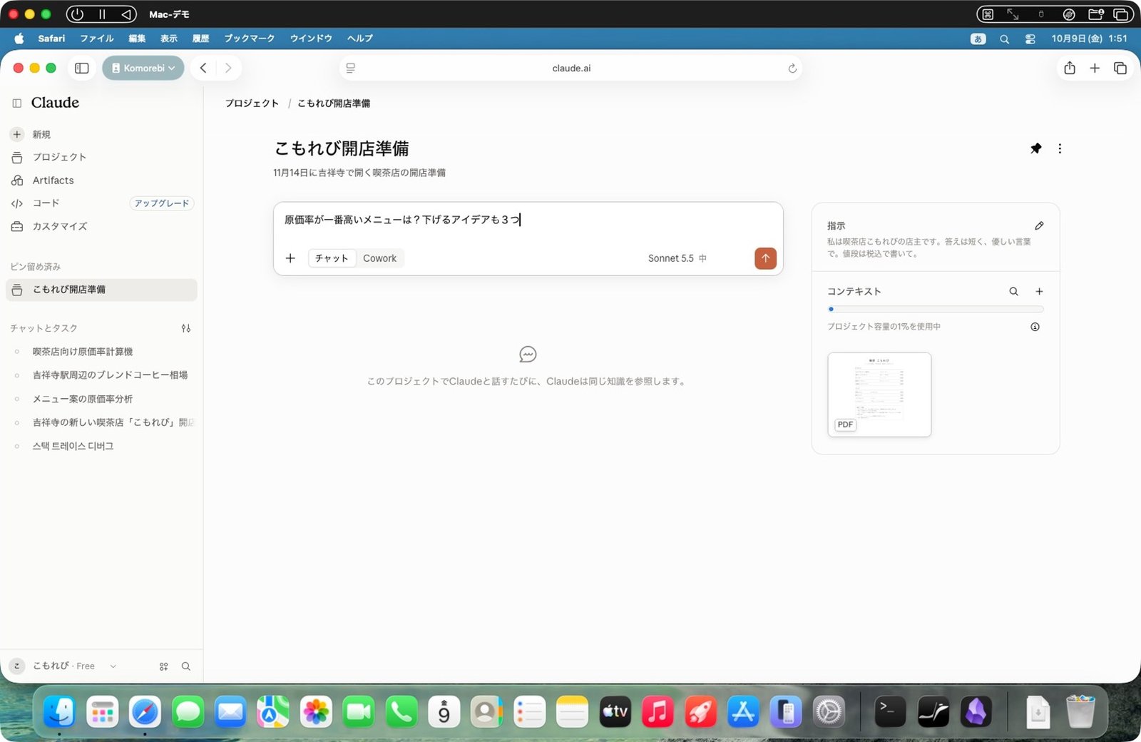
Task: Open the Korean-titled chat 스택 트레이스 디버그
Action: click(101, 446)
